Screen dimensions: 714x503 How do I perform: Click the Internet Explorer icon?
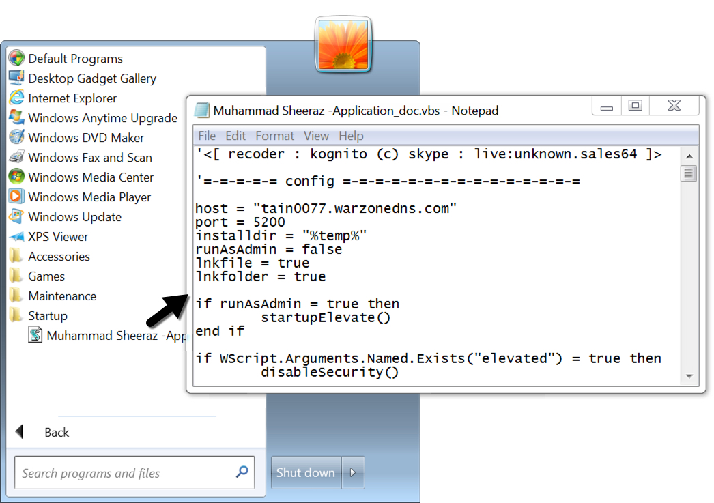(x=16, y=98)
